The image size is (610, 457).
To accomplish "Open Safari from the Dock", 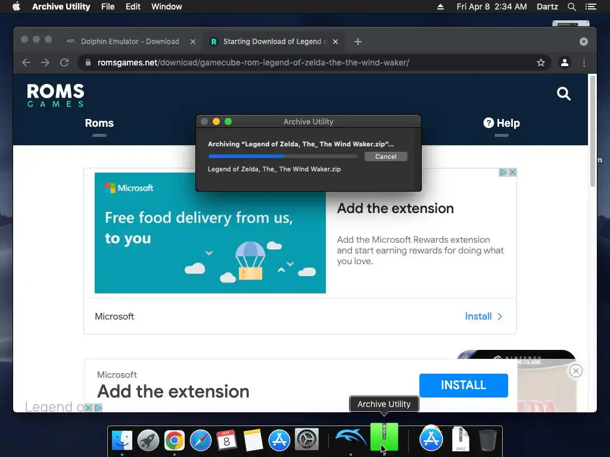I will (200, 440).
